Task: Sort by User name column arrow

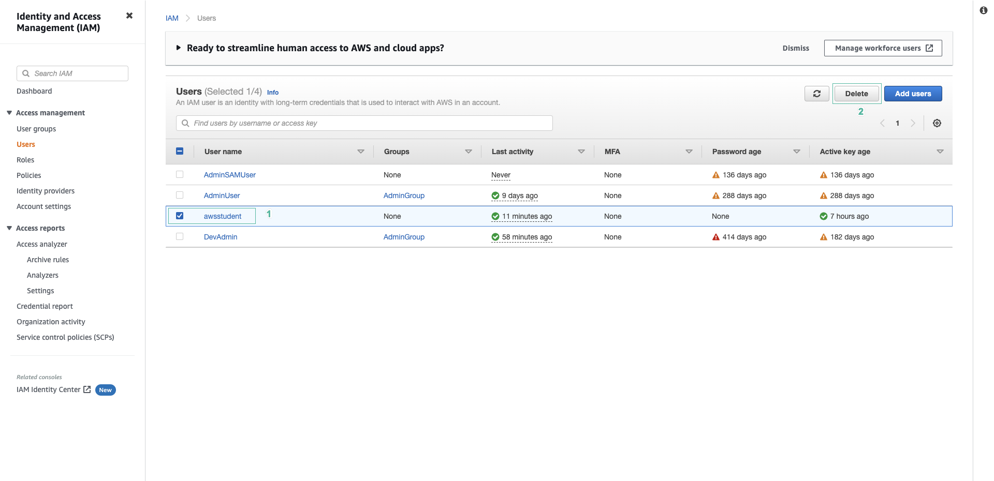Action: [x=361, y=152]
